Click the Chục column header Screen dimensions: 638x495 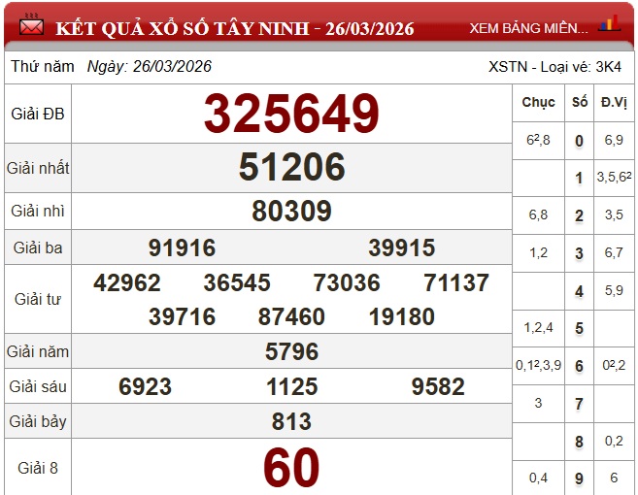(538, 102)
